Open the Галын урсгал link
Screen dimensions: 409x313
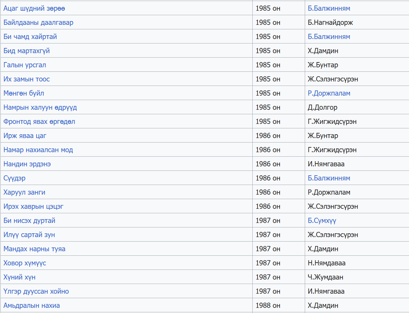25,65
